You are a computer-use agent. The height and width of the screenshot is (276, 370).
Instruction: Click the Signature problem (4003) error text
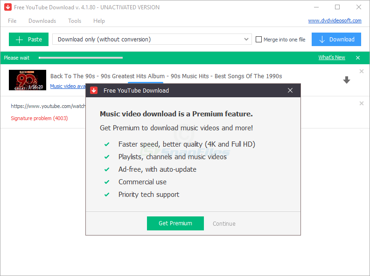coord(39,118)
